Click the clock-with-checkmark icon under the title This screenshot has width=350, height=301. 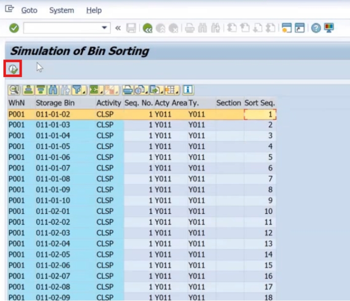point(13,69)
